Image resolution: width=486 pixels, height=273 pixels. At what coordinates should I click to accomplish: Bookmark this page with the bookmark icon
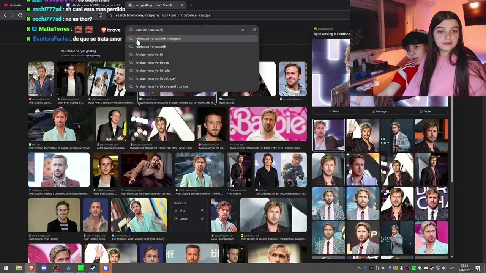pyautogui.click(x=100, y=15)
